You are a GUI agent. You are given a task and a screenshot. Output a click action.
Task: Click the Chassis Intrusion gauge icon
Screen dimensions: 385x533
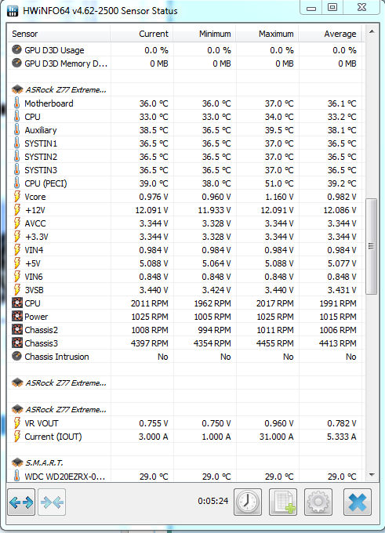pyautogui.click(x=16, y=356)
